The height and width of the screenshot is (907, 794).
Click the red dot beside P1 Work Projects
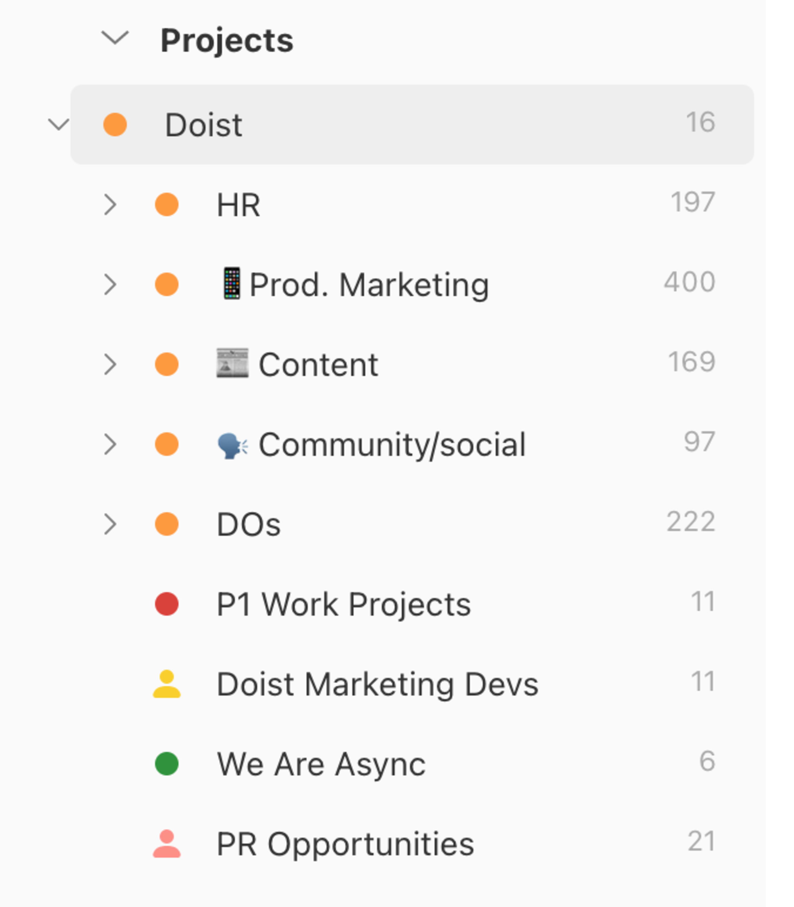point(167,604)
